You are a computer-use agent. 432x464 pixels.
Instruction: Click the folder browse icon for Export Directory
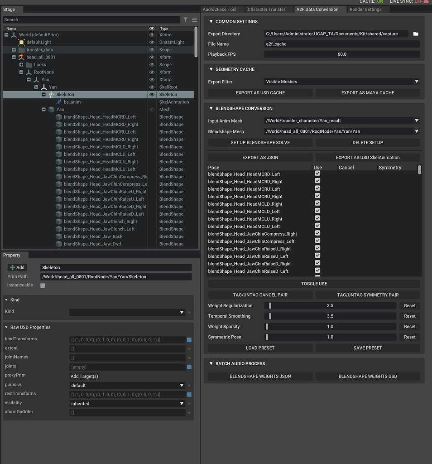point(415,34)
